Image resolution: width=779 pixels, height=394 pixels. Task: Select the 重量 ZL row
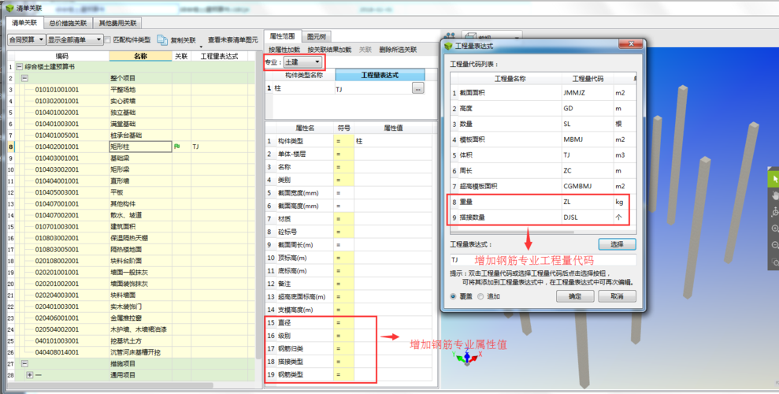[543, 202]
